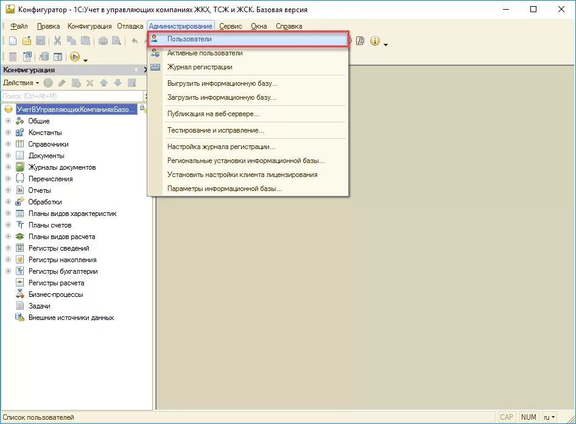Open the Сервис menu
576x424 pixels.
coord(231,26)
